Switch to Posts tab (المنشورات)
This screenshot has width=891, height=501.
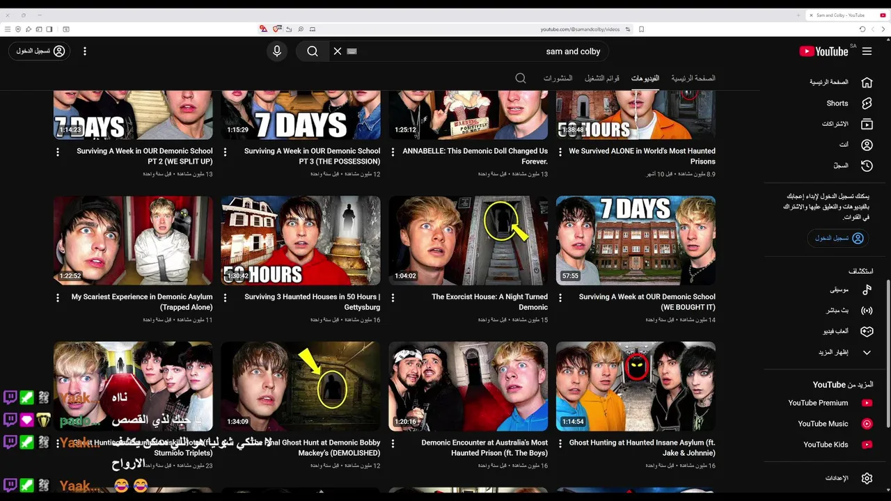558,79
